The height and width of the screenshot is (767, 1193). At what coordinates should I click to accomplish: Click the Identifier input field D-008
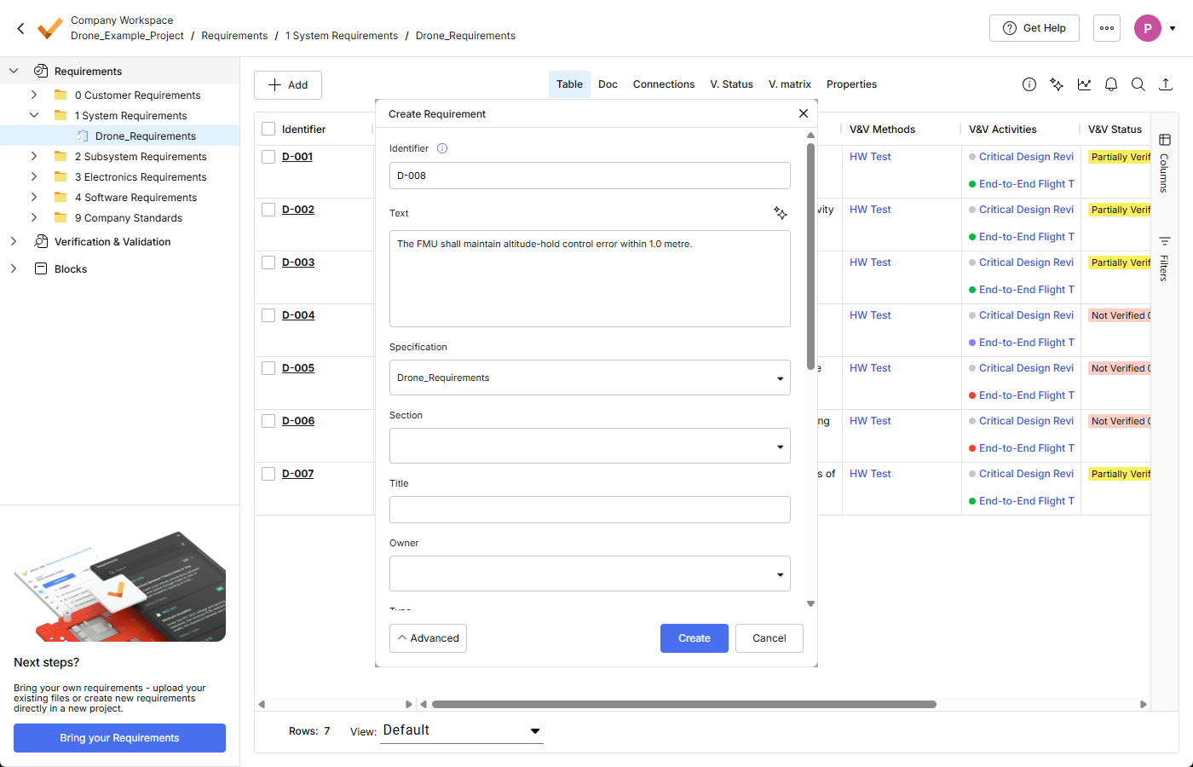click(590, 176)
